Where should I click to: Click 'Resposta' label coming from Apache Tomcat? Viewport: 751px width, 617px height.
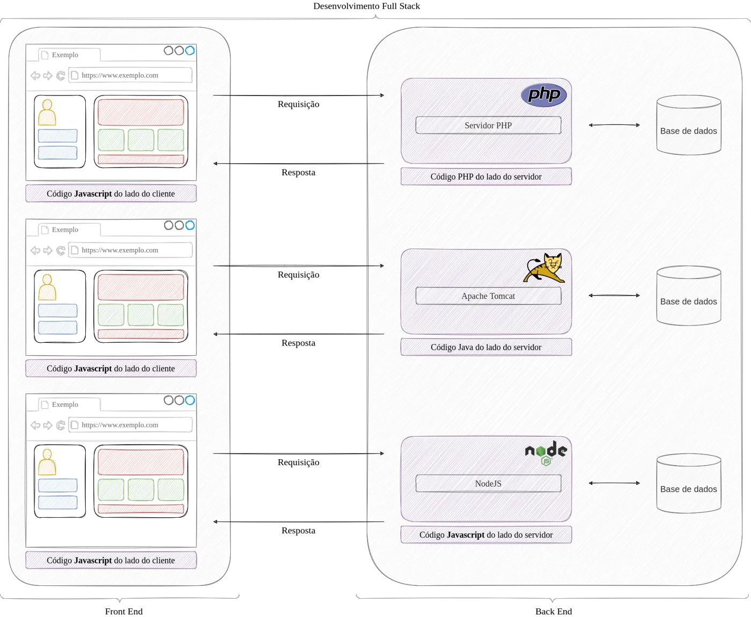(298, 343)
